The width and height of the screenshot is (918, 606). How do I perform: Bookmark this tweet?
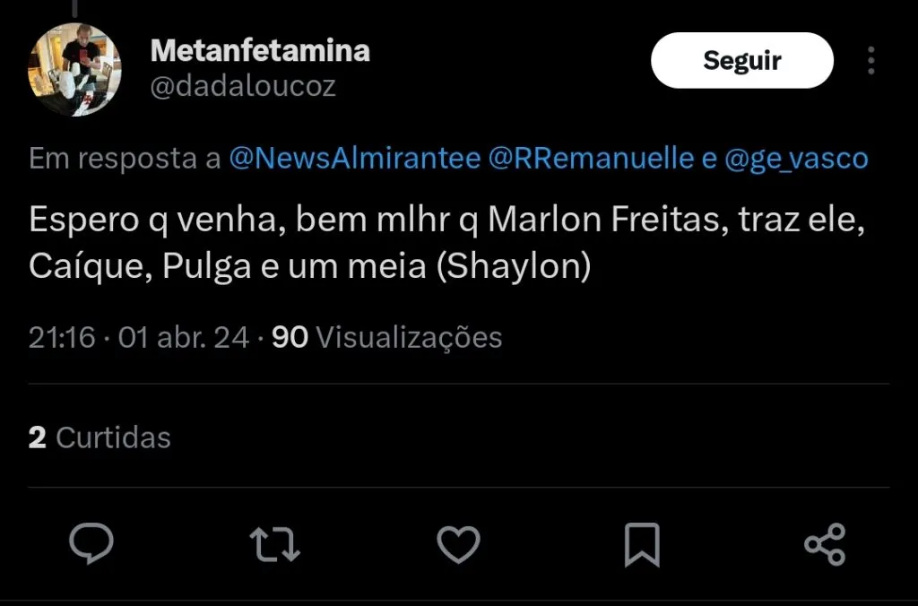641,544
